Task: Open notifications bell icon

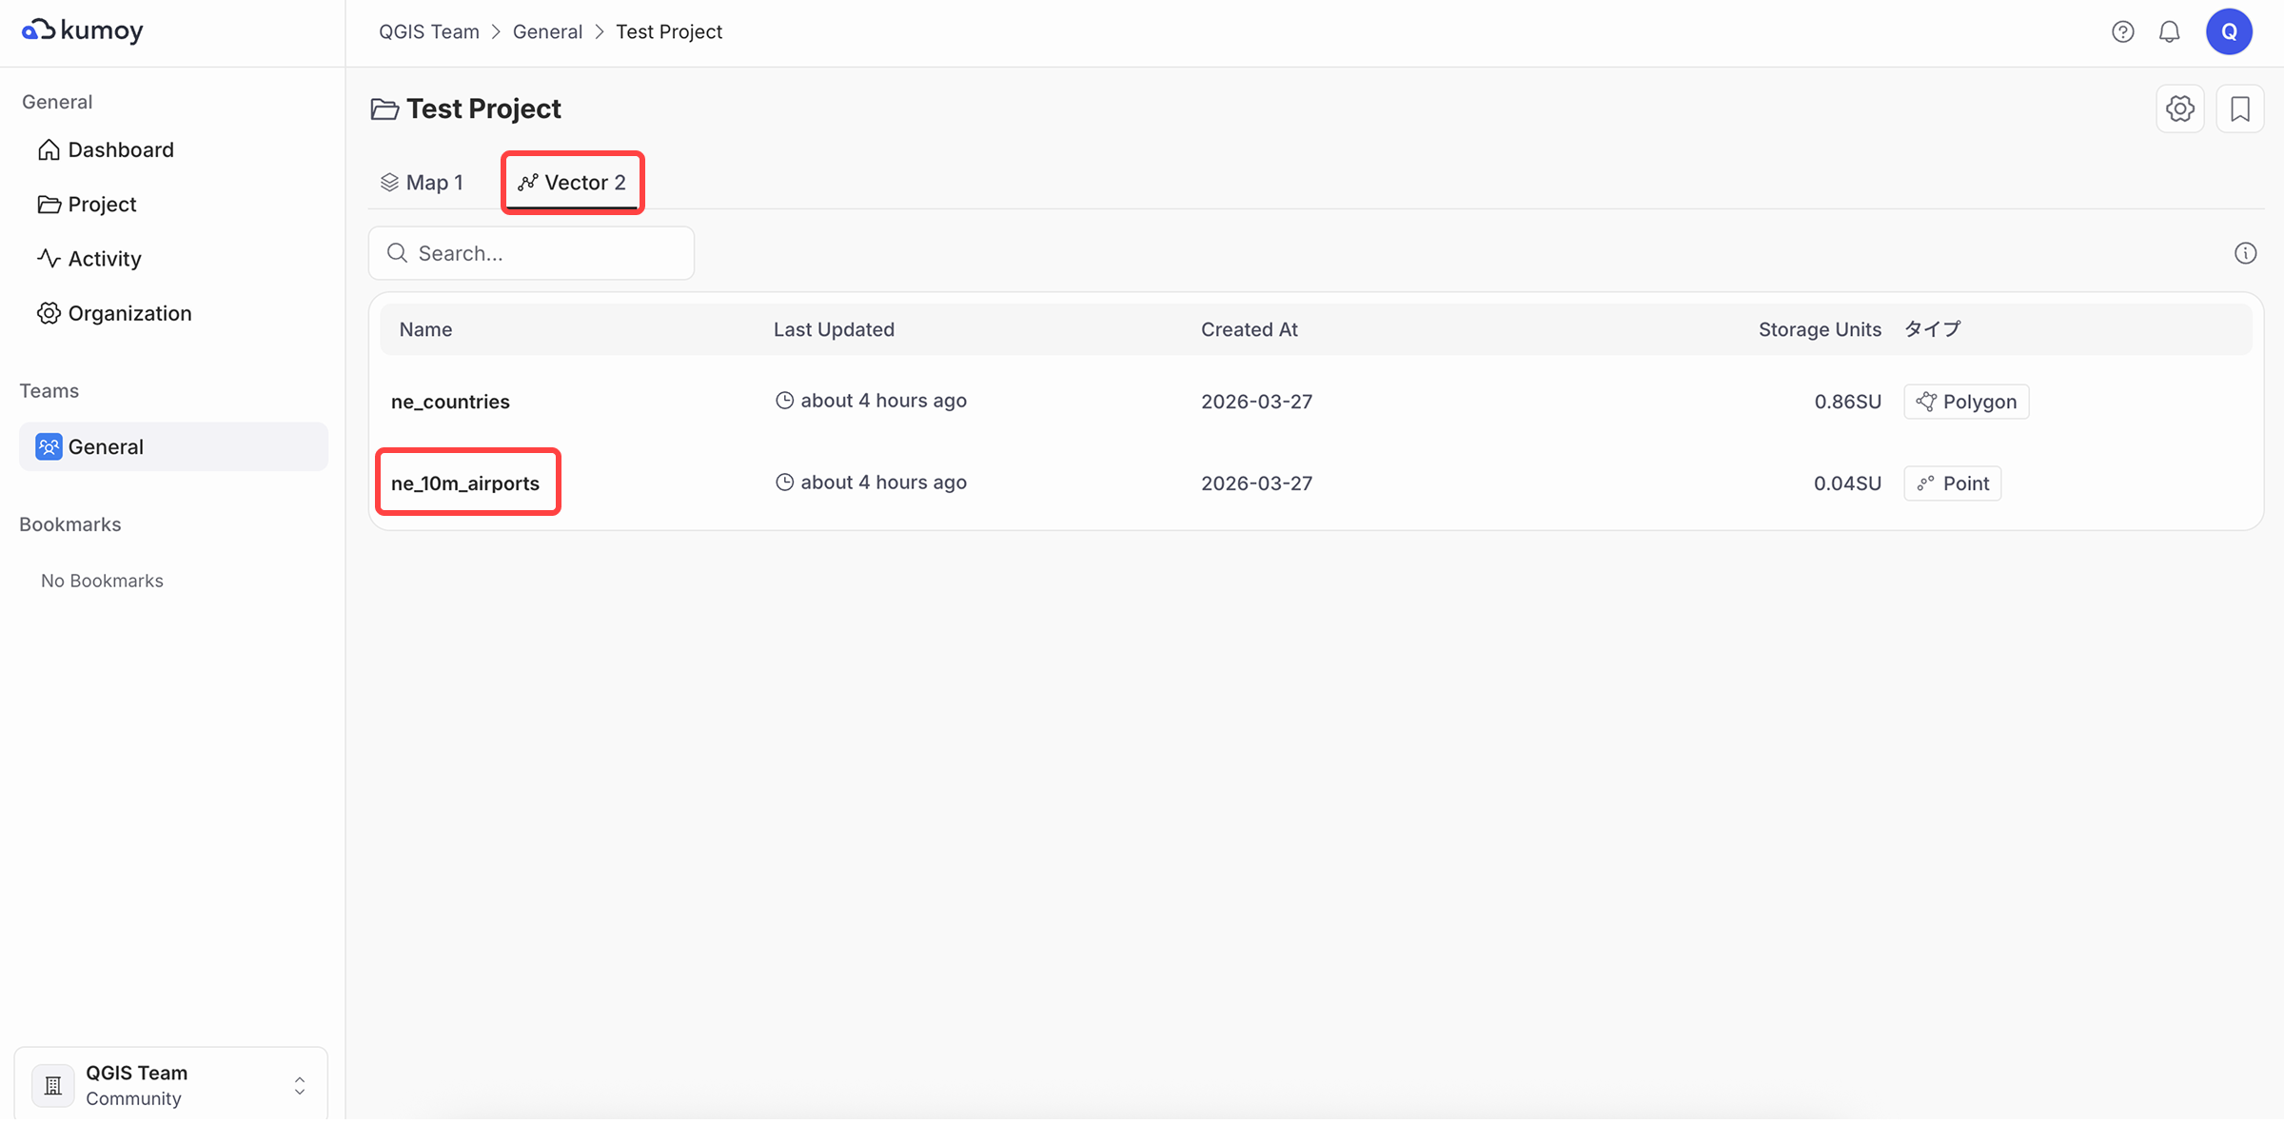Action: (2169, 31)
